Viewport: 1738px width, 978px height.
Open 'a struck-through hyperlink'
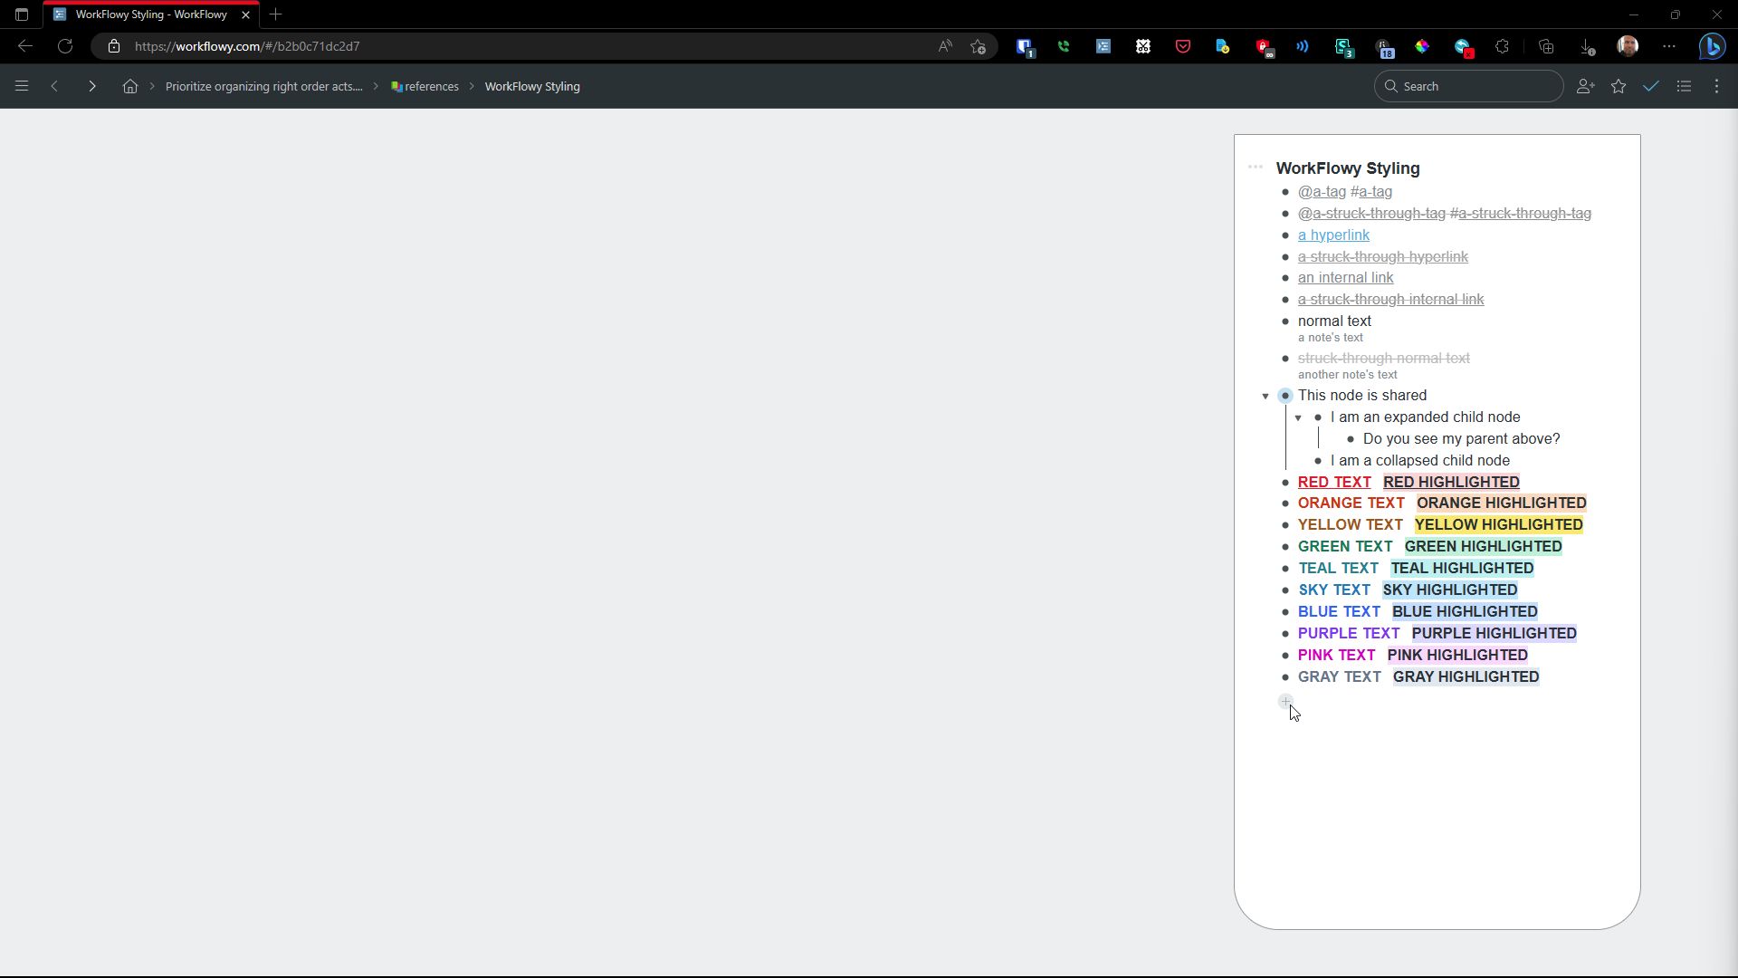(1383, 257)
